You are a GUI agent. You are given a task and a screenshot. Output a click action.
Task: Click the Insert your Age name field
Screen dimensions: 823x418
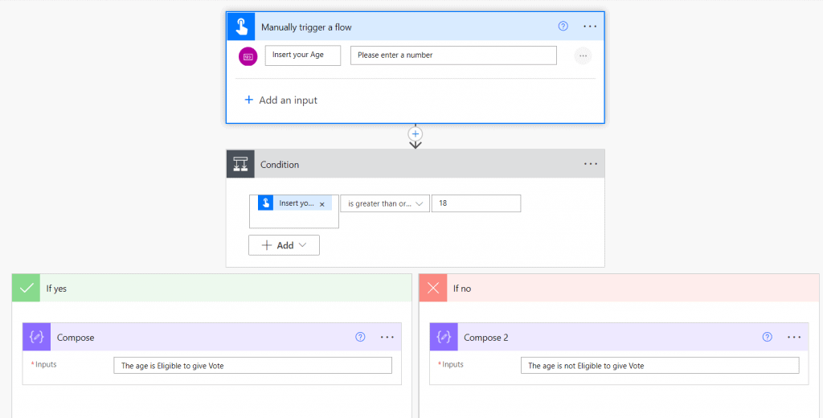click(303, 55)
